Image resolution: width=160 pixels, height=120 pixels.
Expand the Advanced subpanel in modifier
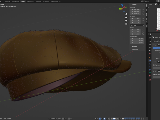[x=157, y=59]
